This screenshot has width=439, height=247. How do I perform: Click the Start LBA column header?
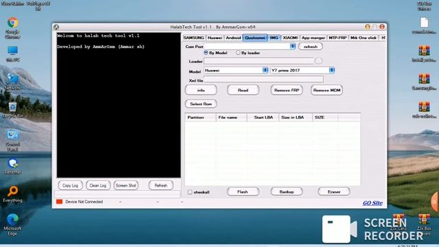point(263,117)
